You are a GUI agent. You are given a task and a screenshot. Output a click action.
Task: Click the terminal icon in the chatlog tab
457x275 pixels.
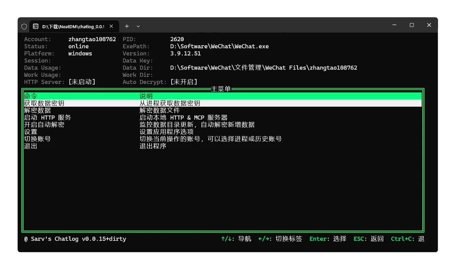pyautogui.click(x=36, y=26)
